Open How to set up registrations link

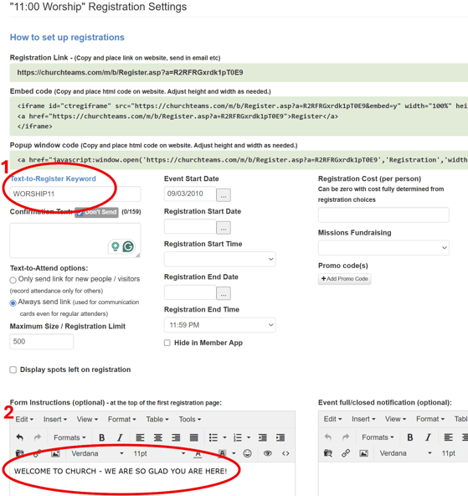tap(67, 38)
